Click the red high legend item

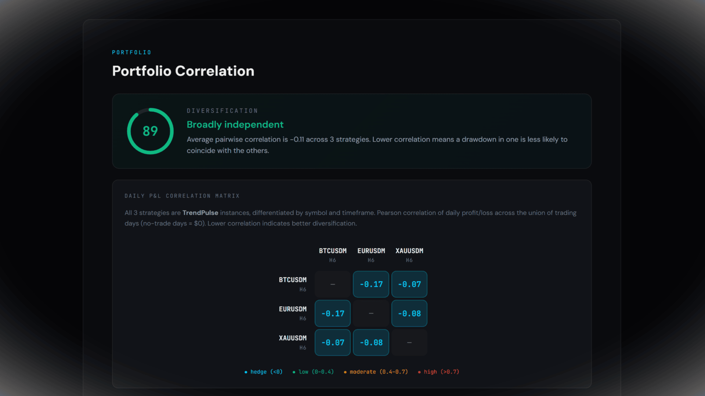[438, 372]
